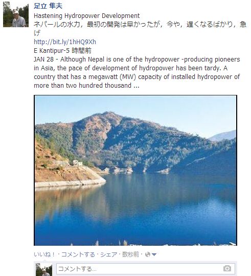Click the コメントする link under photo

tap(78, 254)
